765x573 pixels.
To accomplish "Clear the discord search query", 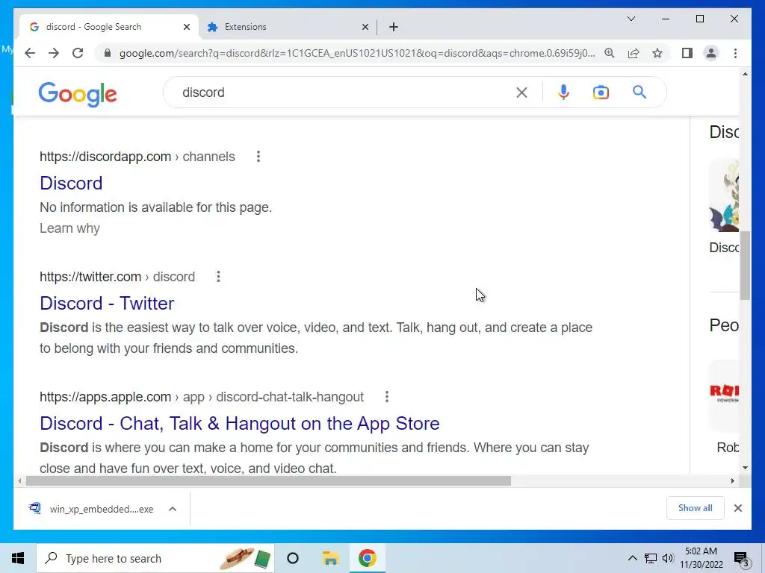I will pos(521,93).
